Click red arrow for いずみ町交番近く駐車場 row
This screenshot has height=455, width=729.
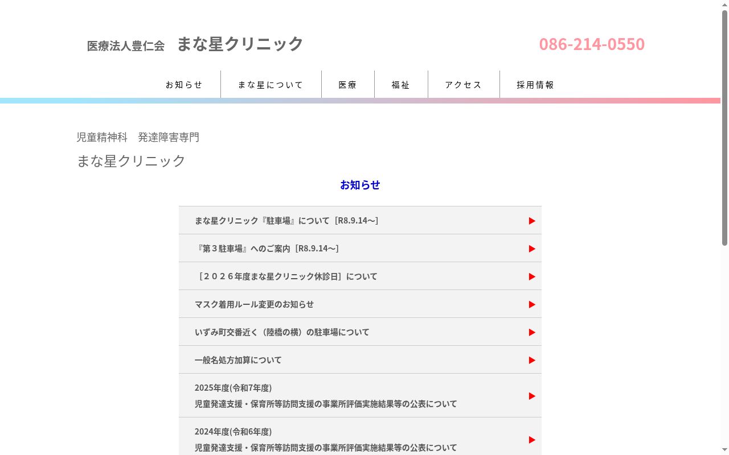click(x=532, y=332)
